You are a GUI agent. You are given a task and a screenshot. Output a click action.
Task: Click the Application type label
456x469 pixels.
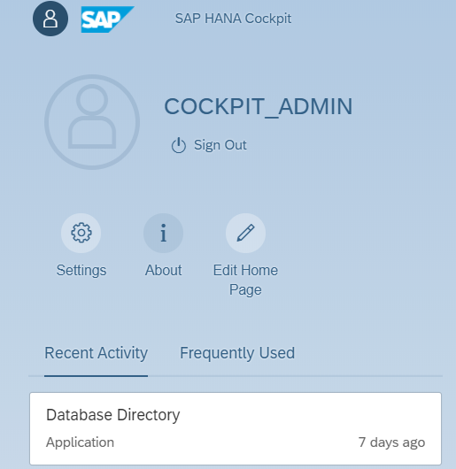[x=81, y=442]
